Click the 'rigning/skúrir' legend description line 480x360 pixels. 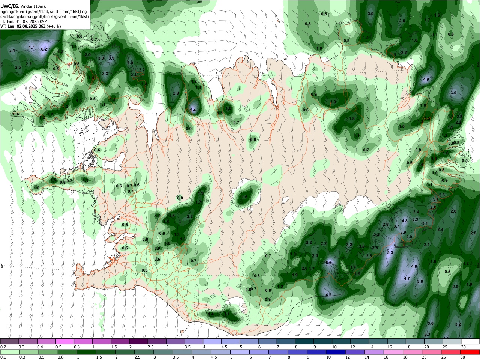coord(43,12)
